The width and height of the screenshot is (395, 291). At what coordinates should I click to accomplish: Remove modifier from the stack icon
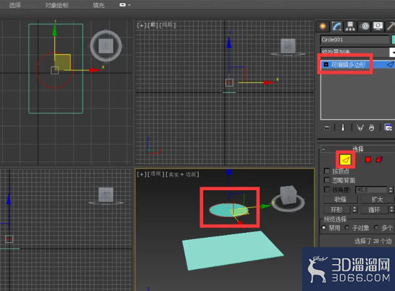(x=371, y=128)
